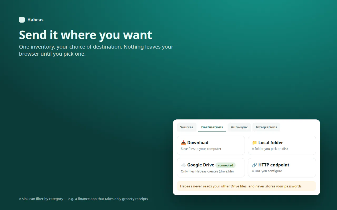Click 'A URL you configure' text
337x210 pixels.
[267, 171]
